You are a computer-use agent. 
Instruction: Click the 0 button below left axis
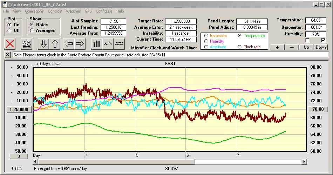point(19,156)
